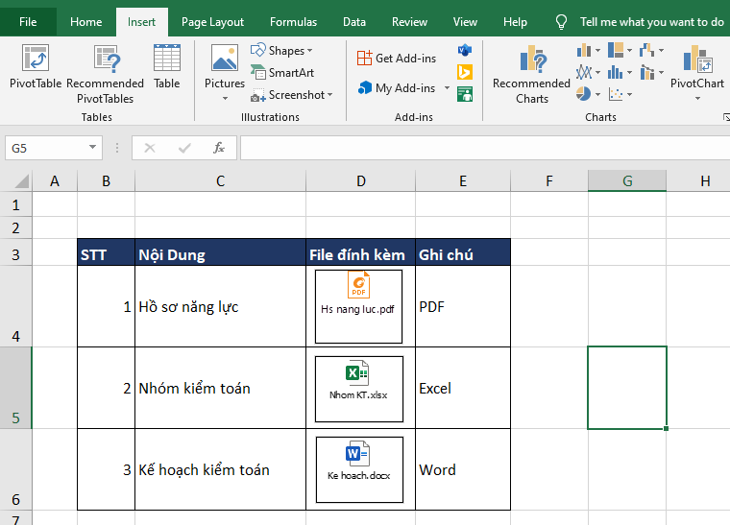Expand the Name Box dropdown arrow
The image size is (730, 525).
(x=93, y=148)
